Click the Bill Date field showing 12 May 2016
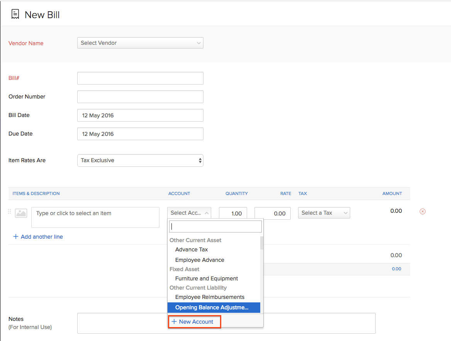Screen dimensions: 451x341 click(x=140, y=115)
